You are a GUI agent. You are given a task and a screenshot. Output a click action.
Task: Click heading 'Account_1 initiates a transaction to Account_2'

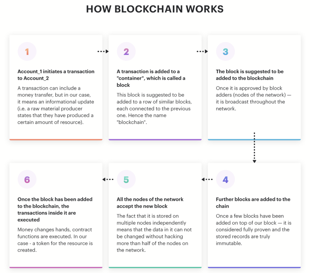56,75
